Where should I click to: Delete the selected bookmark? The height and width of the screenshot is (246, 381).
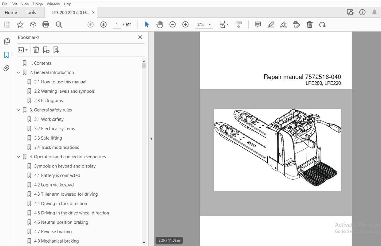coord(36,49)
